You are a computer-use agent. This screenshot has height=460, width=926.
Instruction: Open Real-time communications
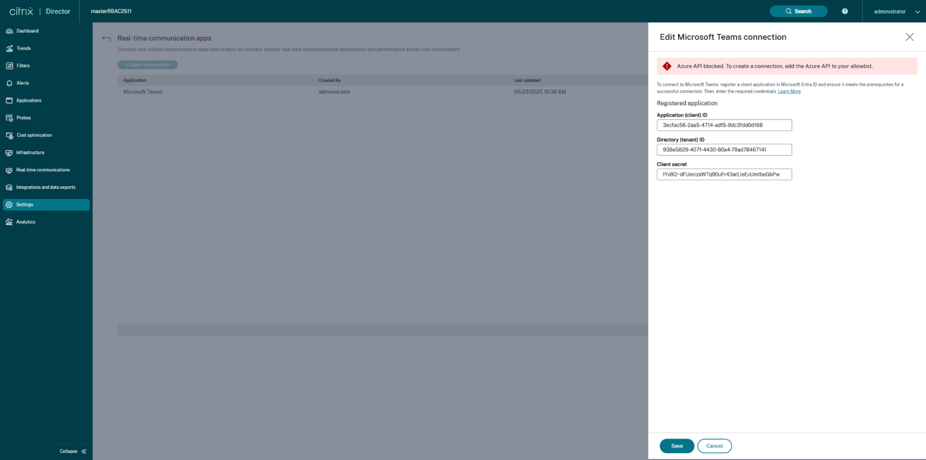43,170
